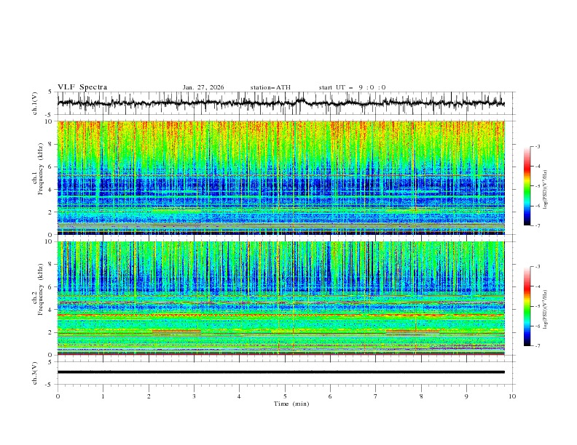Viewport: 577px width, 445px height.
Task: Click the ch.1 colorbar 'log(PSD)(V²/Hz)' label
Action: (x=546, y=190)
